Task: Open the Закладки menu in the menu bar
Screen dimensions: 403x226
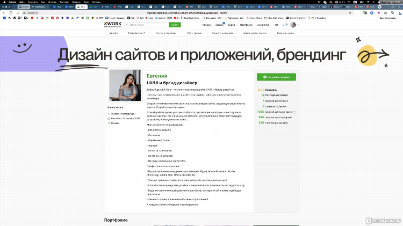Action: click(64, 2)
